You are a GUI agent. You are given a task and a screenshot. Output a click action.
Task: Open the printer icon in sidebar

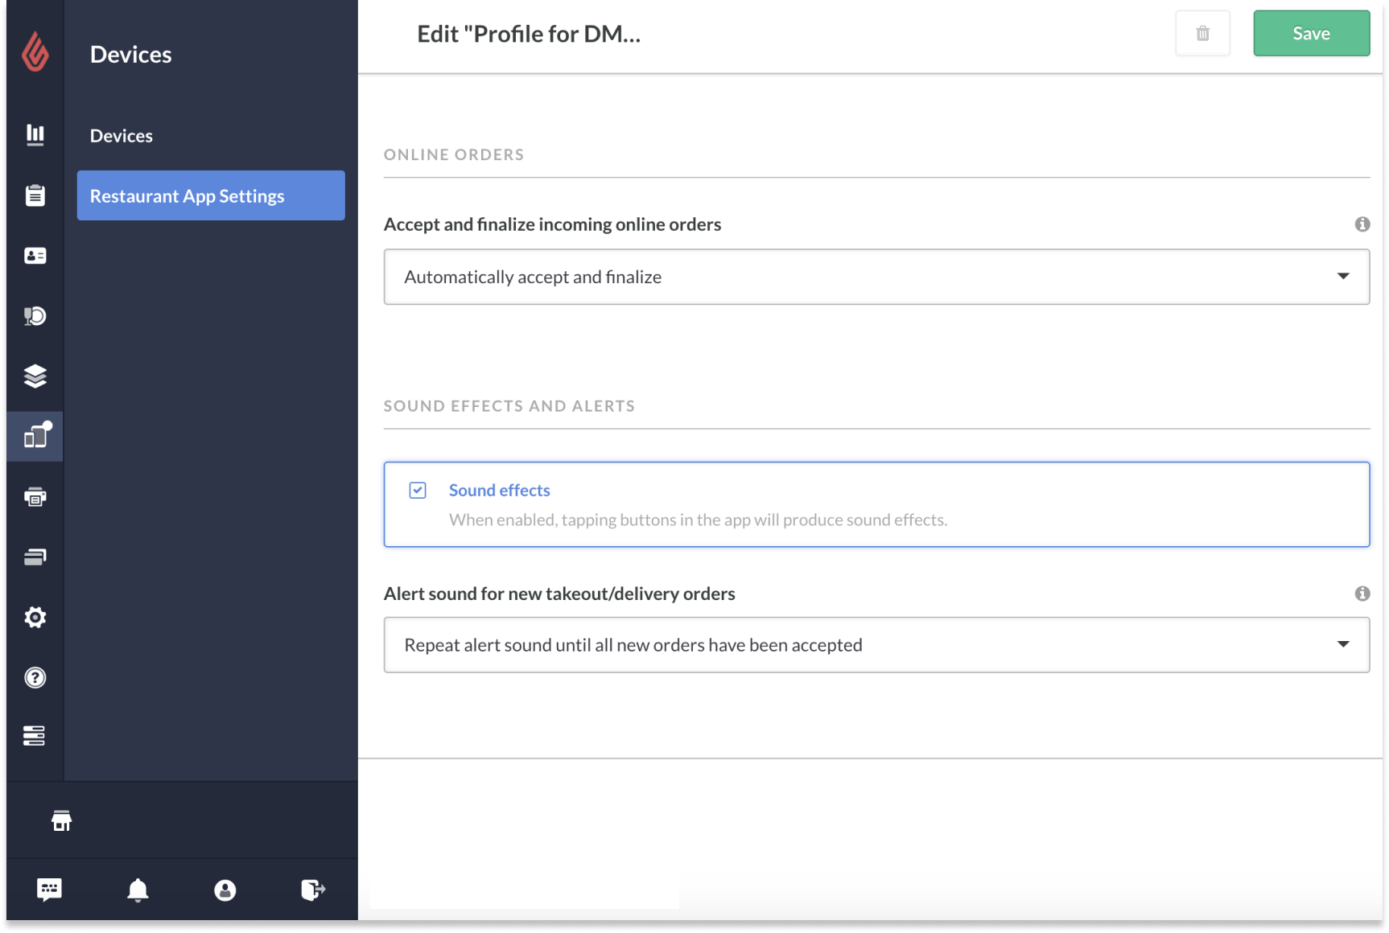point(35,497)
